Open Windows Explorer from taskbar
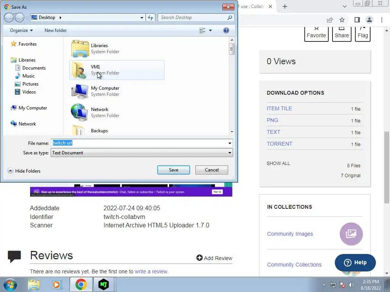The height and width of the screenshot is (292, 390). point(34,284)
